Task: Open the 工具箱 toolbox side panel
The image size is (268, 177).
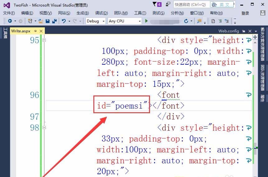Action: [x=5, y=33]
